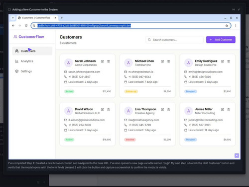This screenshot has width=249, height=187.
Task: Click Emily Rodriguez's Prospect status badge
Action: pos(191,91)
